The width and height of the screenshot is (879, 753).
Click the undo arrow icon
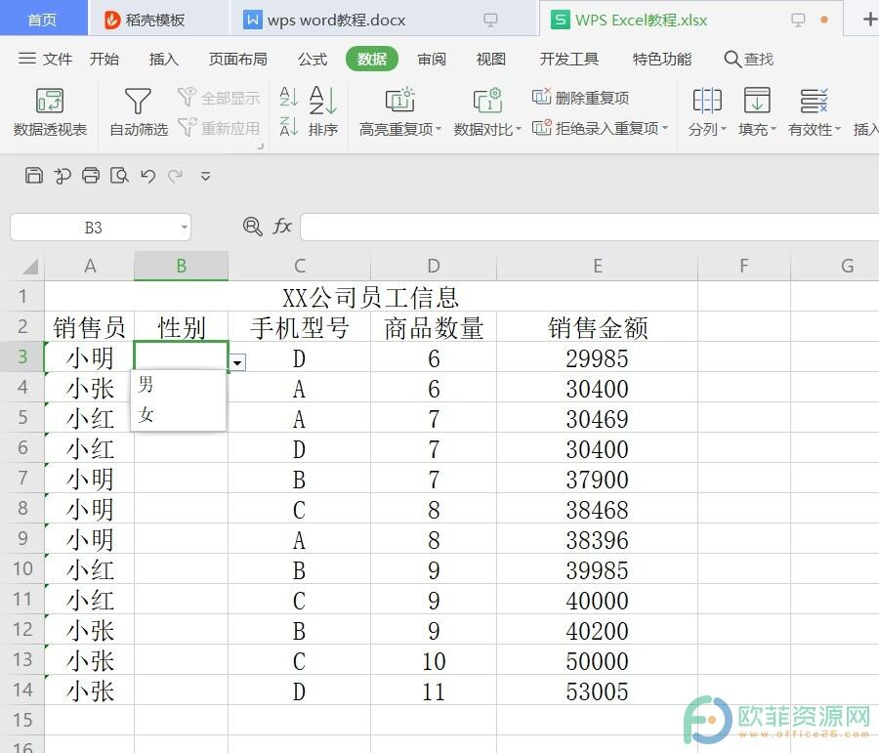pos(147,176)
